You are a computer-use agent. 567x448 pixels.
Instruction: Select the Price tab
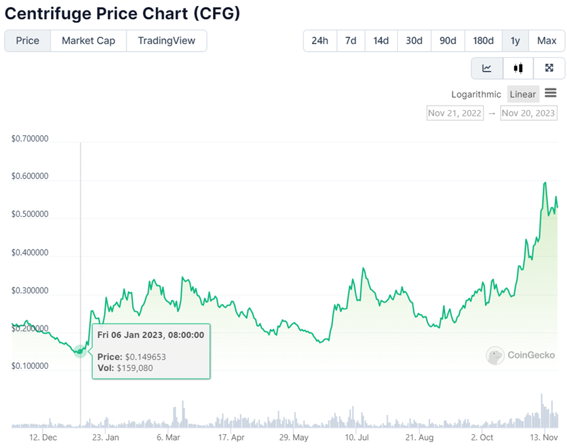pos(28,41)
